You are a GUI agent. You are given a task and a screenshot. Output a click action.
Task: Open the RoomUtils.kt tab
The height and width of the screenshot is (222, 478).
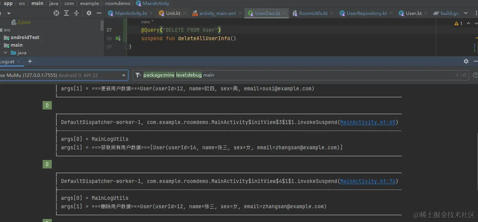click(313, 13)
